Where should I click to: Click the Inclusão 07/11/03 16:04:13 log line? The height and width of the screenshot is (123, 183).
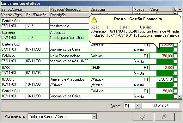point(135,35)
